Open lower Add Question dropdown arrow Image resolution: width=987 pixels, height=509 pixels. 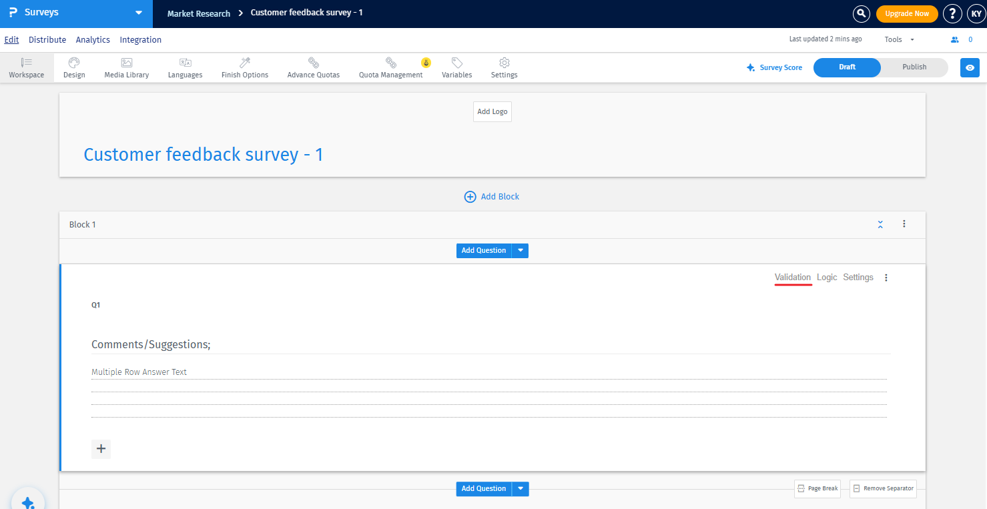520,489
